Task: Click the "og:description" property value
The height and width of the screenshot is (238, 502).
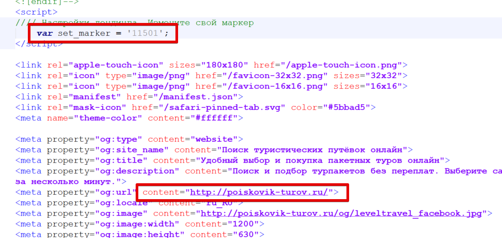Action: (137, 171)
